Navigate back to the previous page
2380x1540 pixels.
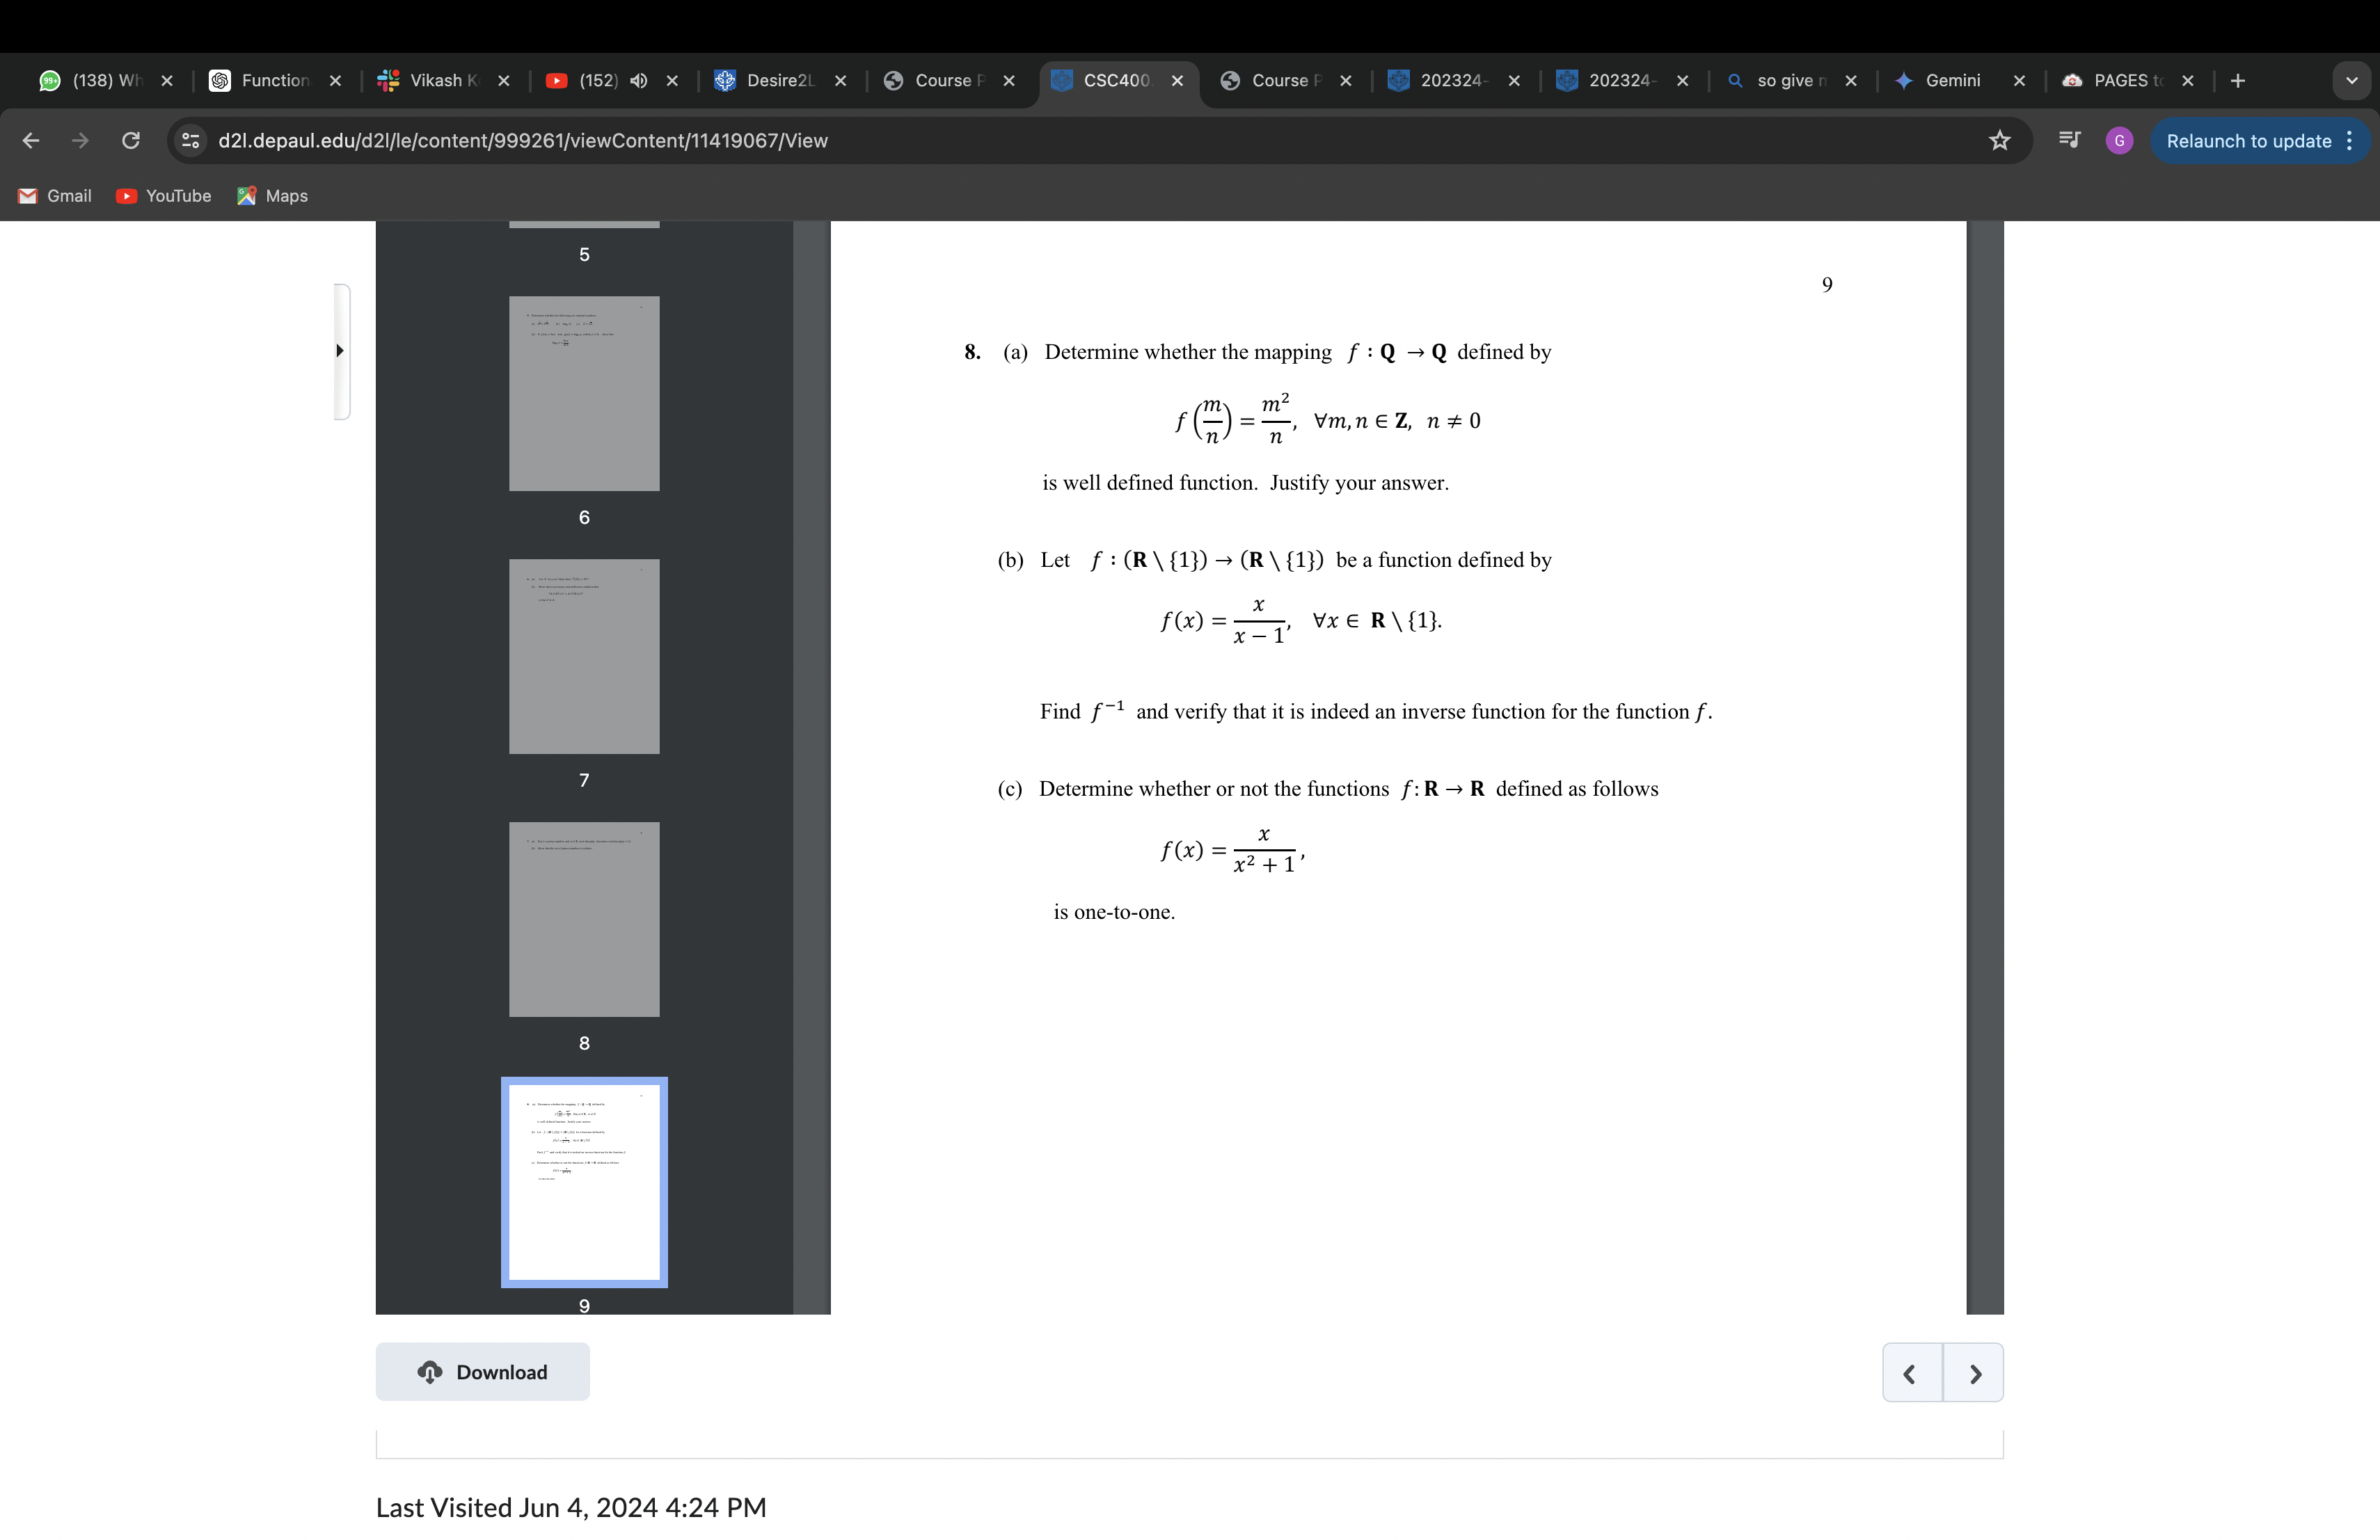pos(30,141)
